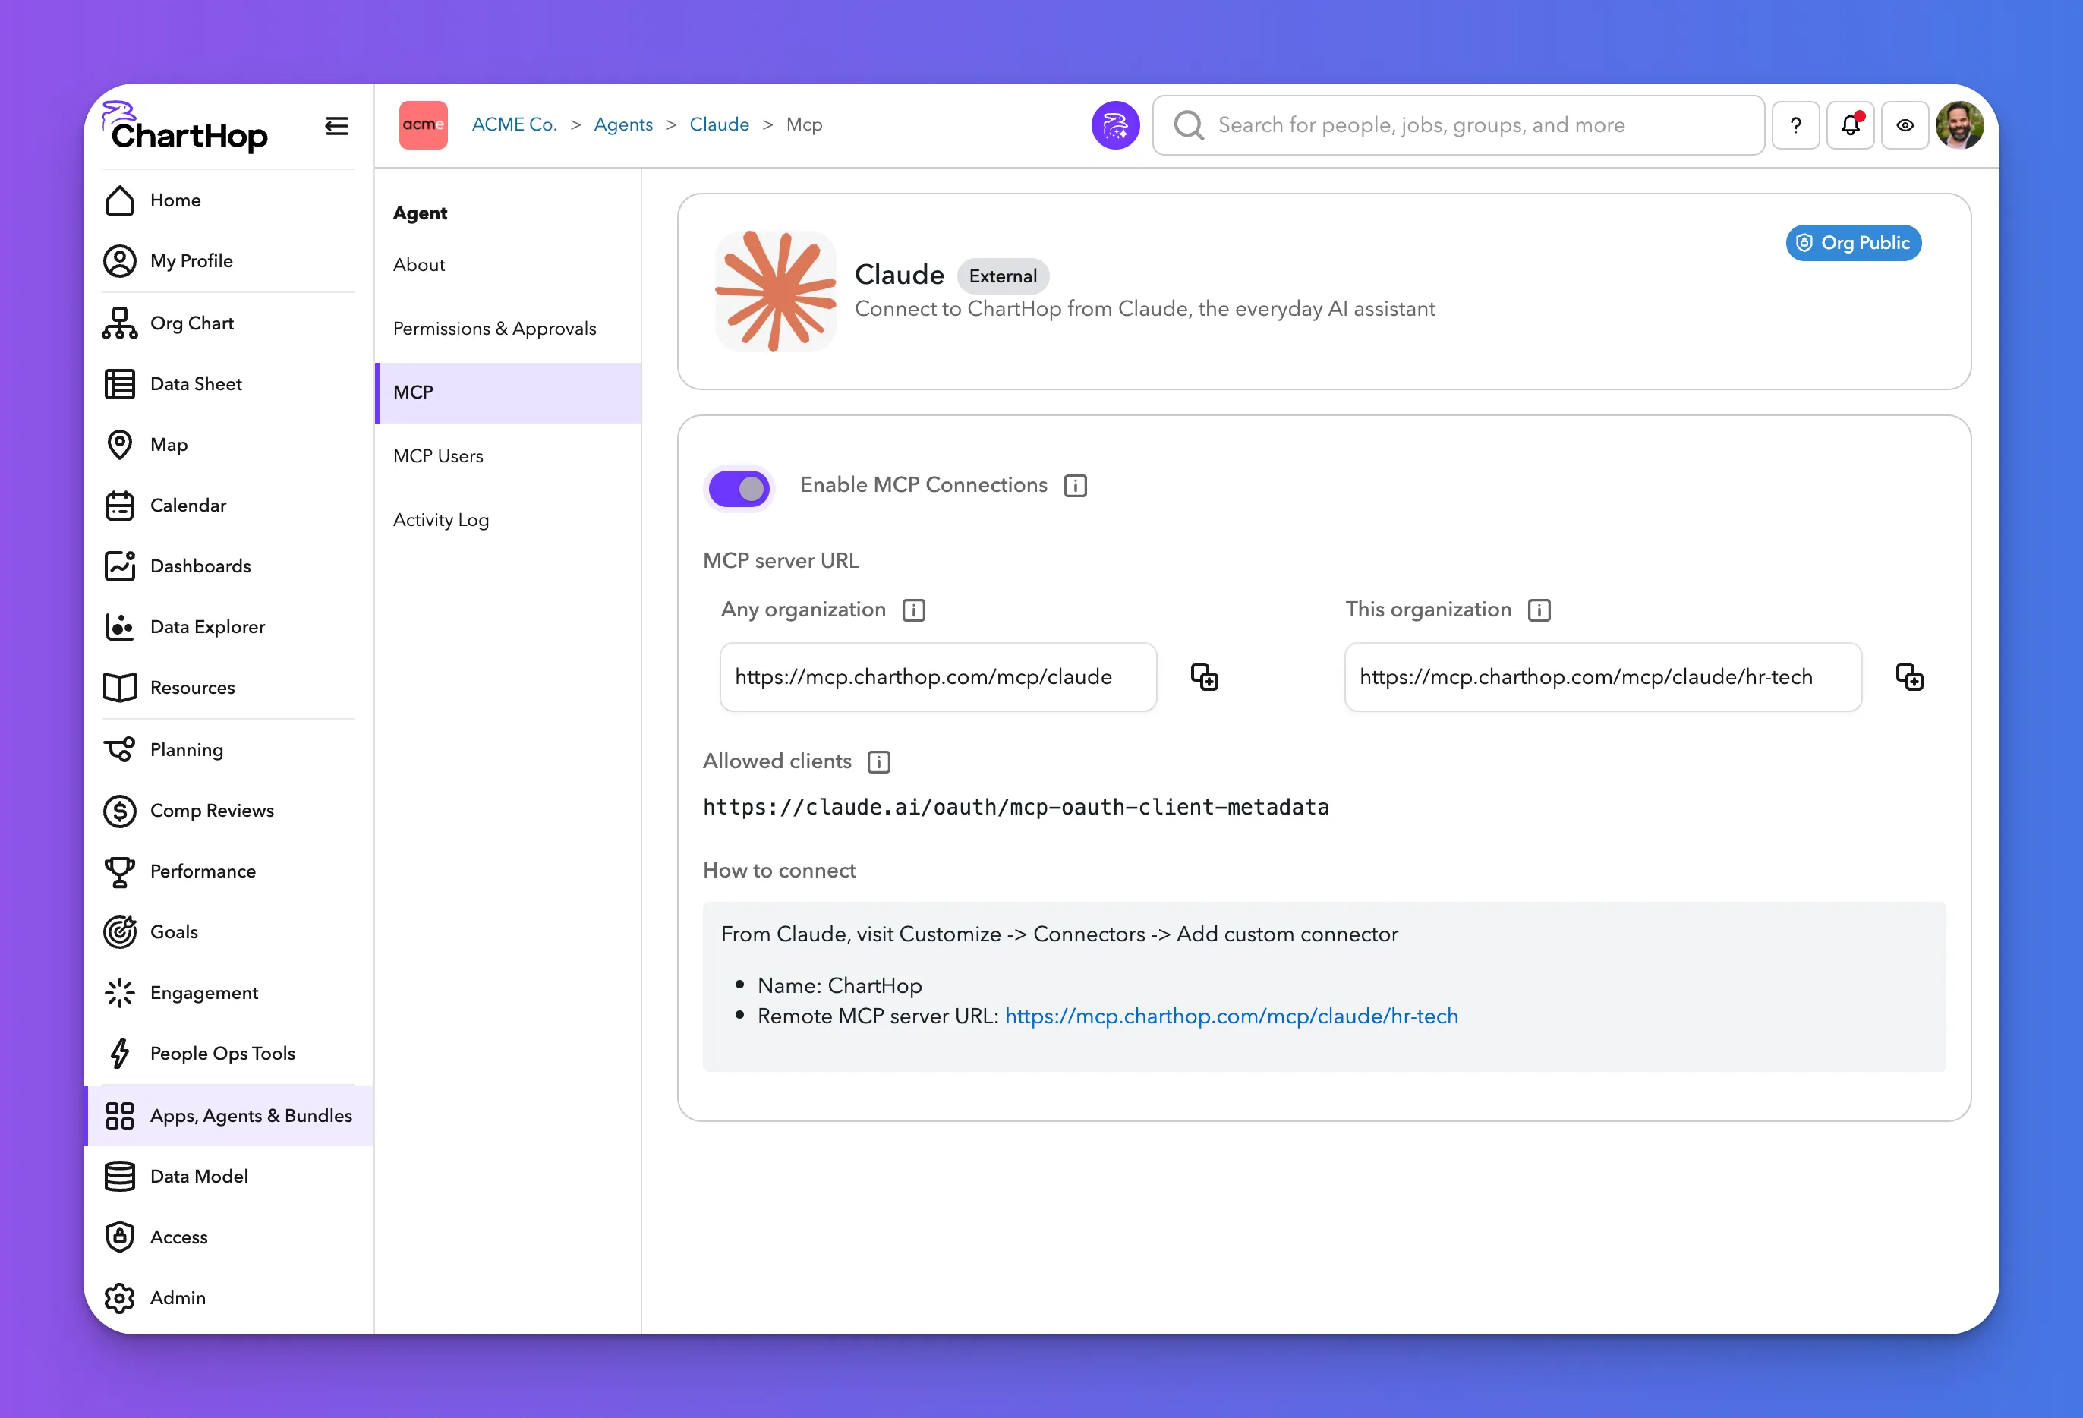Click the acme organization logo

(423, 125)
